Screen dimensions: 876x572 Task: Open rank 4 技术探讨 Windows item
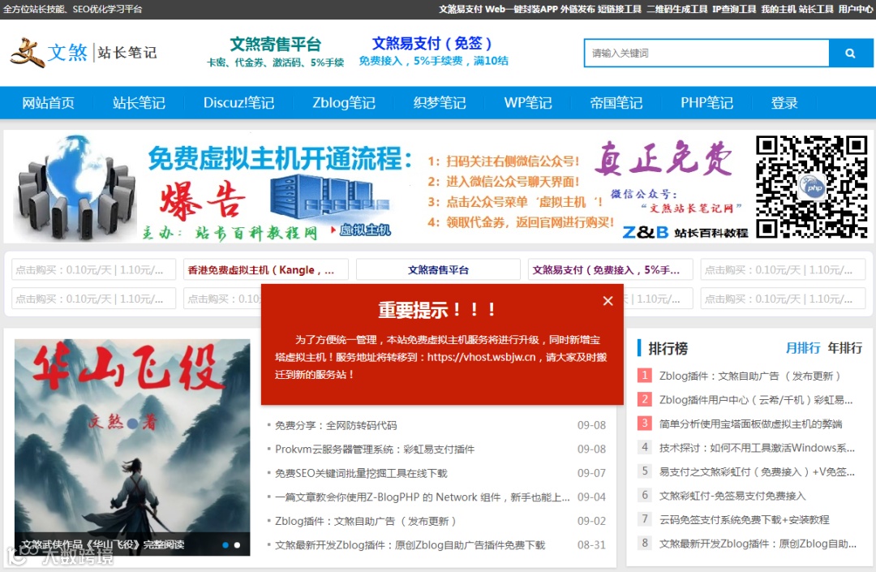[757, 448]
